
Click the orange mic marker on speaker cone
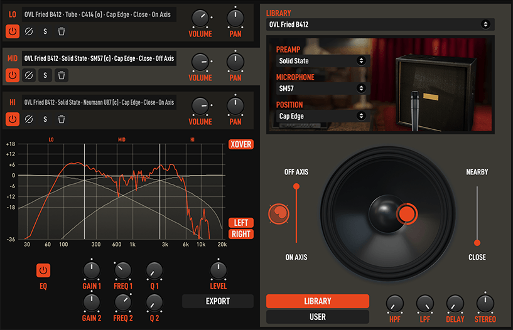point(406,213)
